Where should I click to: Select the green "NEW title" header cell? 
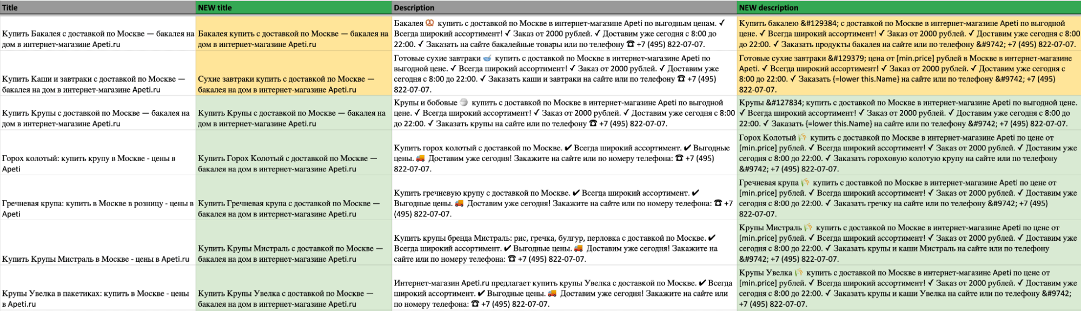(x=293, y=8)
